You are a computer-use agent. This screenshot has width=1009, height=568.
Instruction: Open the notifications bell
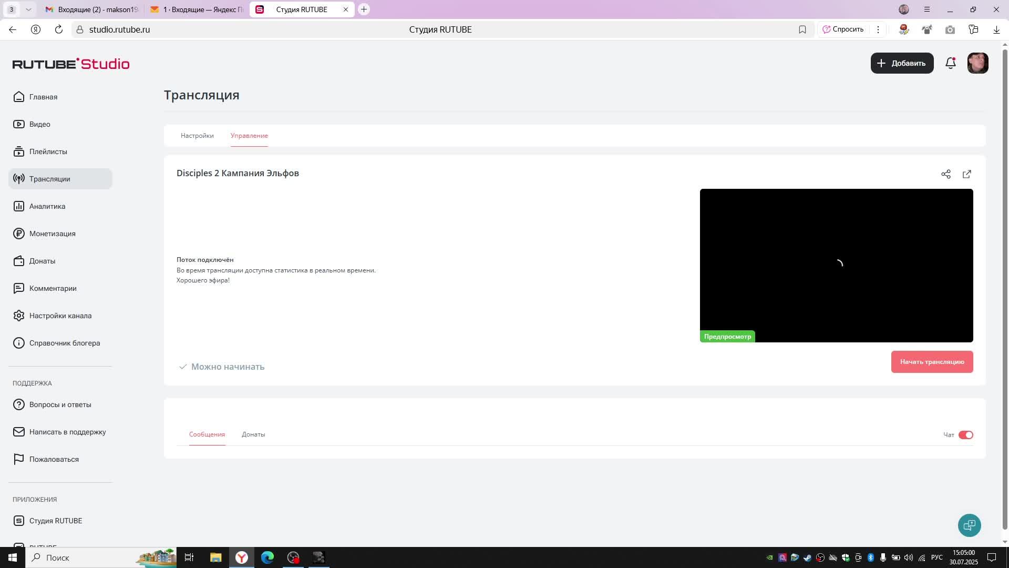point(950,63)
